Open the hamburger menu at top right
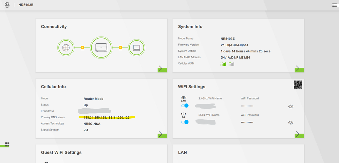The height and width of the screenshot is (163, 339). pyautogui.click(x=334, y=5)
